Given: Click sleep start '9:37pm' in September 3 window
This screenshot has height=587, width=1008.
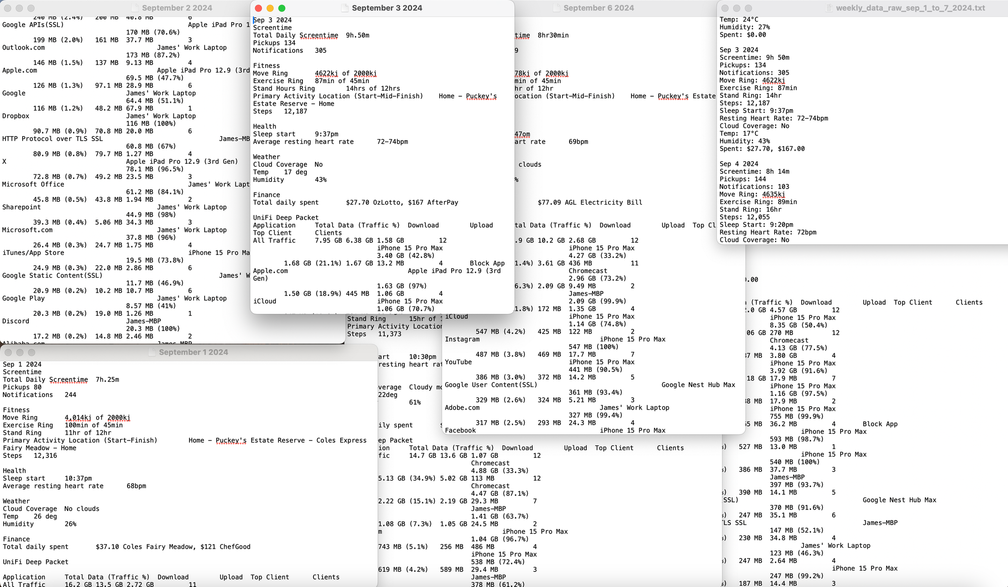Looking at the screenshot, I should coord(327,134).
